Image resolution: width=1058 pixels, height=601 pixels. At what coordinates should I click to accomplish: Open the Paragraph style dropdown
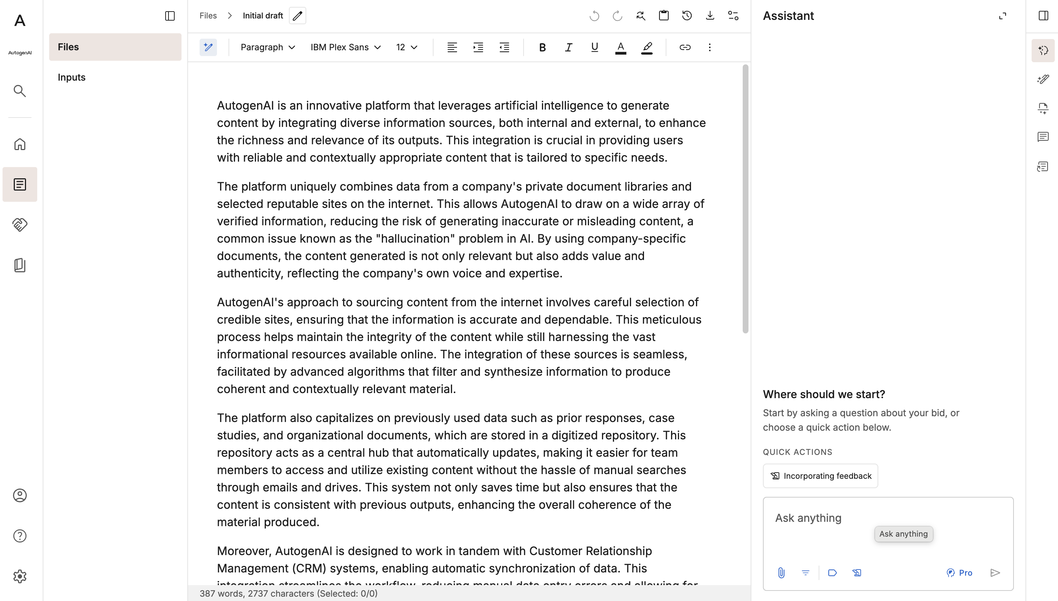[x=268, y=47]
